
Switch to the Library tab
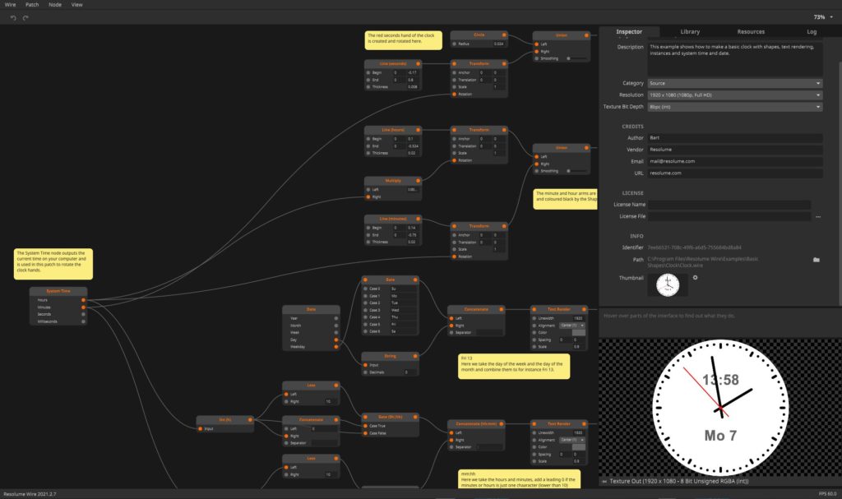pos(690,32)
